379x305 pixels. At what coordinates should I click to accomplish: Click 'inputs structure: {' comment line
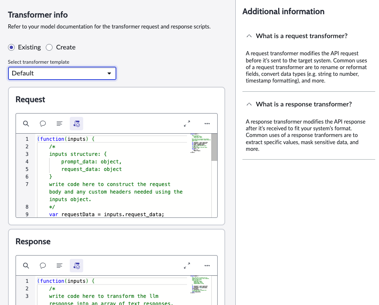(78, 154)
